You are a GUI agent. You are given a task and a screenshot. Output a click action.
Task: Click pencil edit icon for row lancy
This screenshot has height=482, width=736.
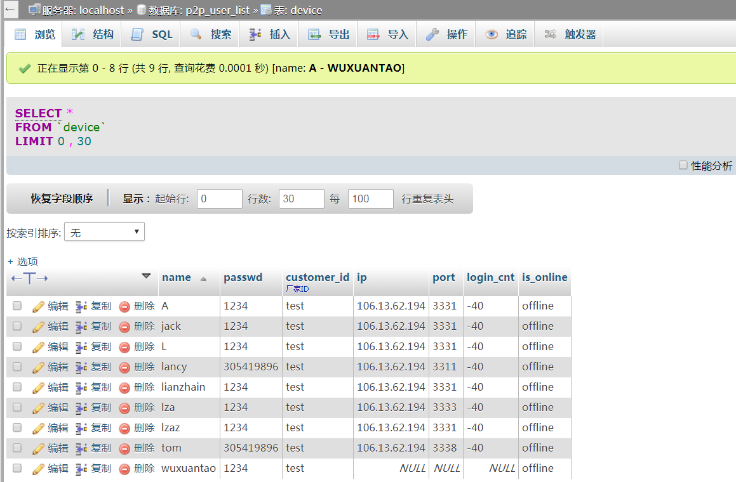pos(38,368)
